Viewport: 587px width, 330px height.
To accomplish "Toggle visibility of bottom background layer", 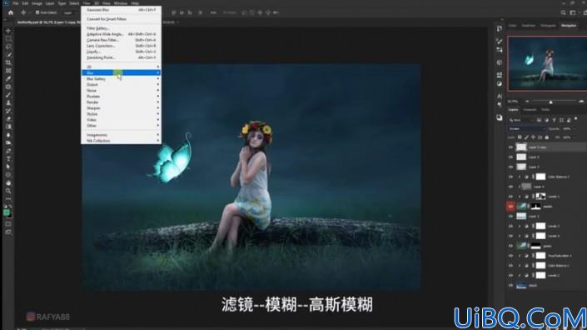I will pos(510,285).
